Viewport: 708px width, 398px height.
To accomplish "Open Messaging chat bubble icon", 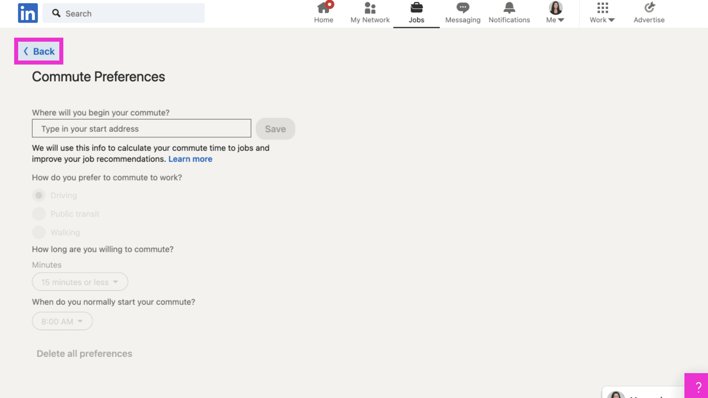I will pyautogui.click(x=462, y=8).
